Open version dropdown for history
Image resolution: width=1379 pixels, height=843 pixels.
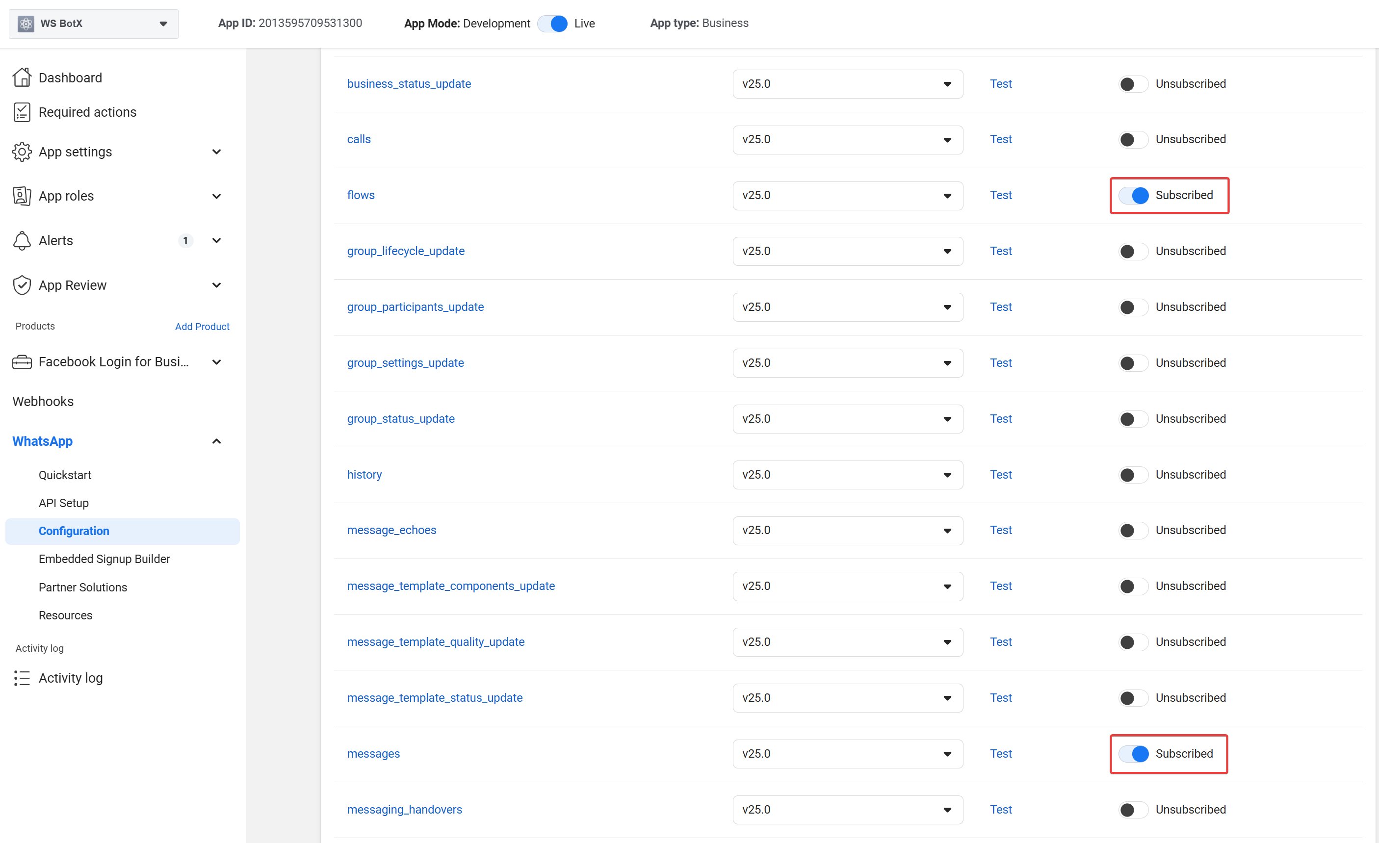coord(848,475)
